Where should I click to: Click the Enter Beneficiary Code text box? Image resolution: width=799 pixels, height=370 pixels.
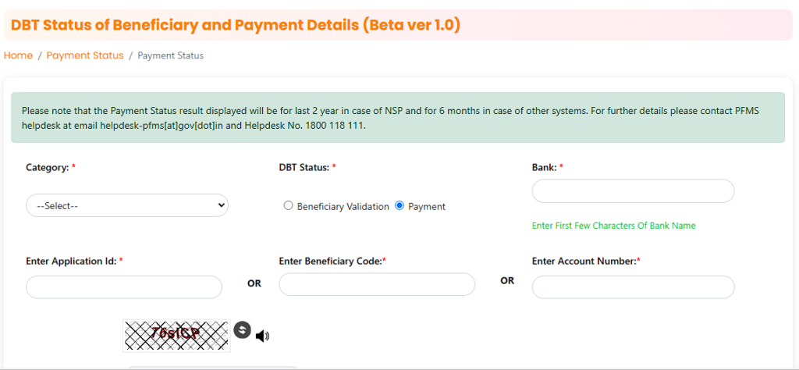(377, 284)
